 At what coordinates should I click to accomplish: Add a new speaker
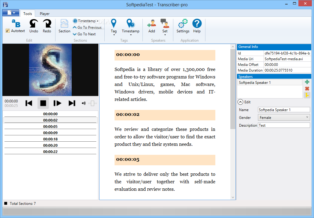click(x=151, y=26)
